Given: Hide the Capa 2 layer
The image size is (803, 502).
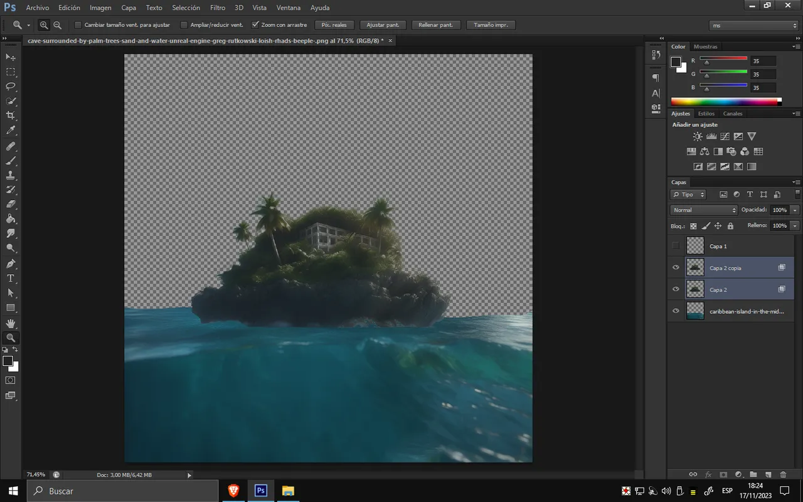Looking at the screenshot, I should click(676, 289).
